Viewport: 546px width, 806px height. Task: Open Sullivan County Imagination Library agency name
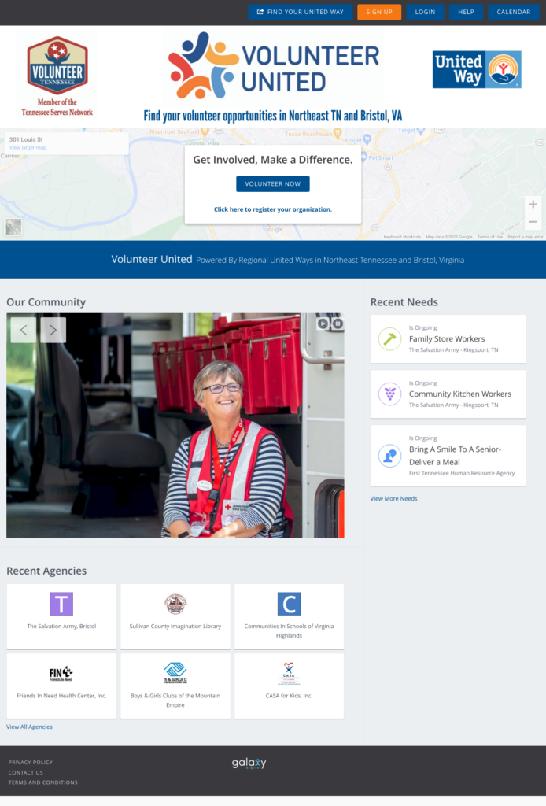pyautogui.click(x=175, y=626)
